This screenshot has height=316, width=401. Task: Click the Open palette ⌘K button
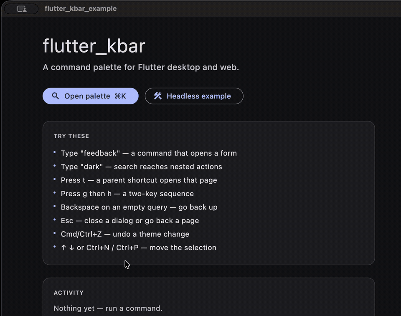click(91, 96)
